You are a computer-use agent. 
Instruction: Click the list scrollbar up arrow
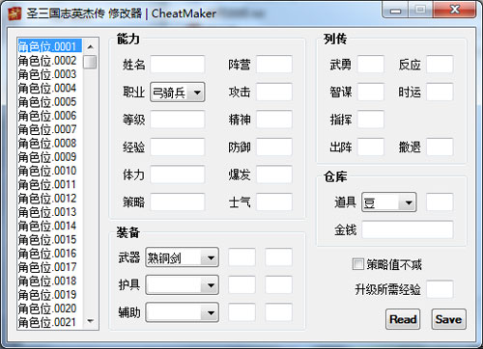[x=91, y=47]
